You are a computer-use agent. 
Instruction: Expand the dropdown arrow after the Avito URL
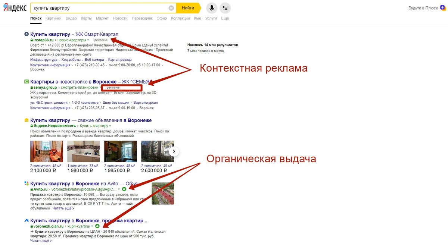119,189
